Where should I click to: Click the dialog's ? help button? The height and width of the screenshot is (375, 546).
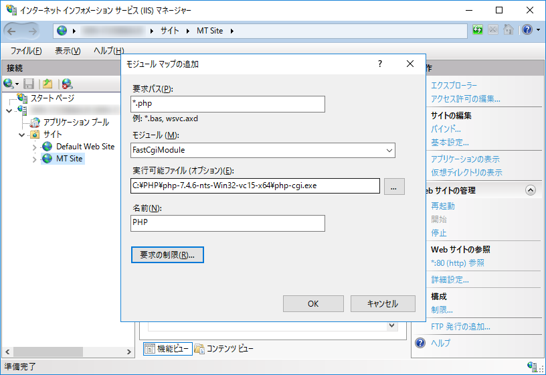coord(380,64)
